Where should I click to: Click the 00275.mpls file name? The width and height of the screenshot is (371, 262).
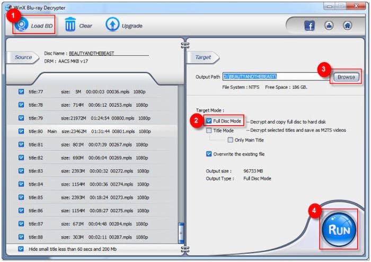(x=121, y=211)
